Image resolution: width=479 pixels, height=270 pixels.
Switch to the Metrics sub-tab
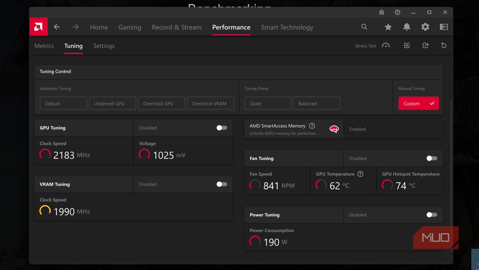pos(44,46)
